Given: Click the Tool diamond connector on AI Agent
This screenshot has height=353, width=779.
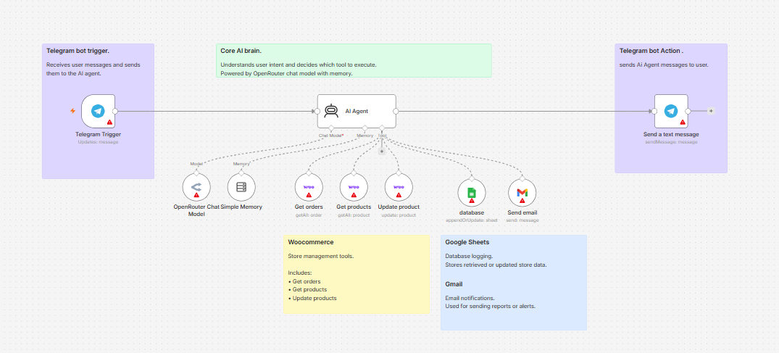Looking at the screenshot, I should click(382, 128).
